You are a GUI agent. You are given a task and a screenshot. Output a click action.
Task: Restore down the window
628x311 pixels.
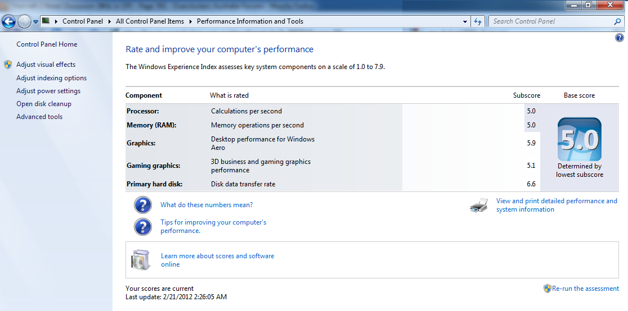click(x=589, y=5)
